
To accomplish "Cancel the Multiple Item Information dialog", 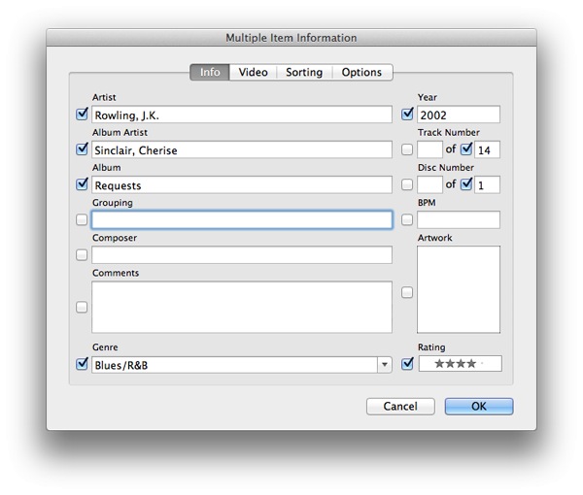I will pos(400,407).
